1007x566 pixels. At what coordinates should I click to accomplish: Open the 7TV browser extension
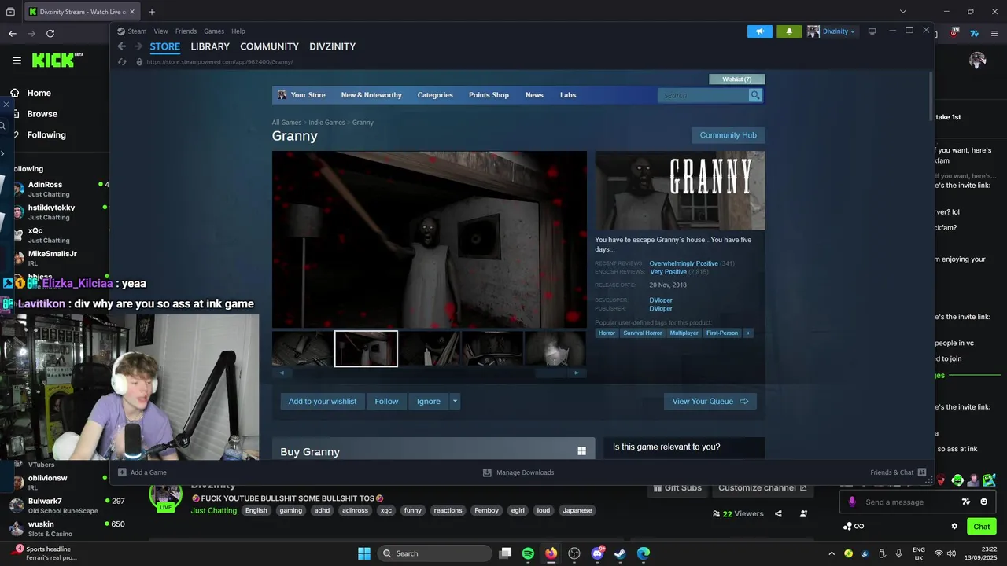tap(975, 33)
